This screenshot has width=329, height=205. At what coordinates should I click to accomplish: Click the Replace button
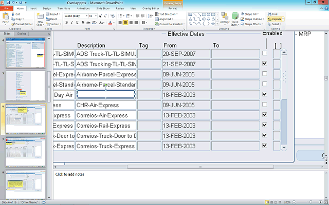pyautogui.click(x=275, y=19)
